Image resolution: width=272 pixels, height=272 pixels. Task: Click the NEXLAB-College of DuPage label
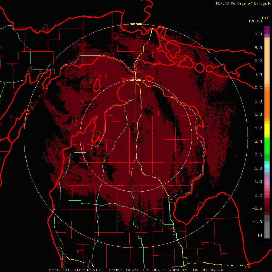click(241, 3)
